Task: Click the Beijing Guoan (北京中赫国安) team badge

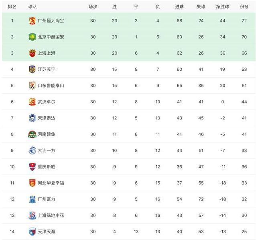Action: click(32, 37)
